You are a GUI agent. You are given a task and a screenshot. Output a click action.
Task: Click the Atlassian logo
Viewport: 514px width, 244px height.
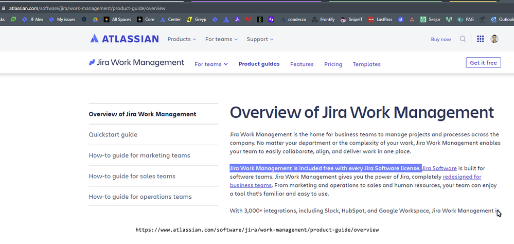(x=125, y=39)
